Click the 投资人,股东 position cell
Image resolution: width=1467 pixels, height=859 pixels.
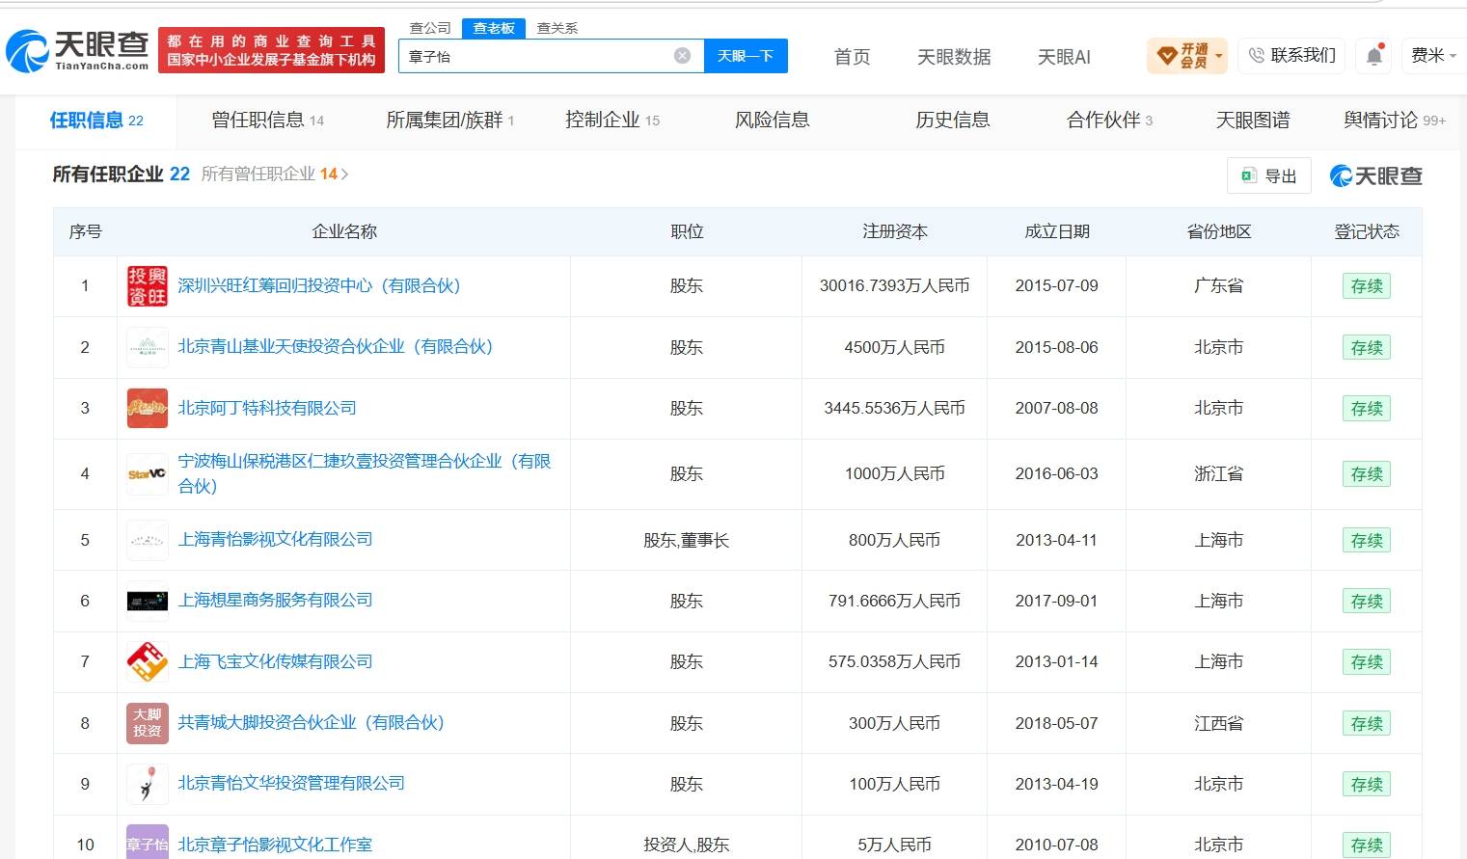coord(687,846)
